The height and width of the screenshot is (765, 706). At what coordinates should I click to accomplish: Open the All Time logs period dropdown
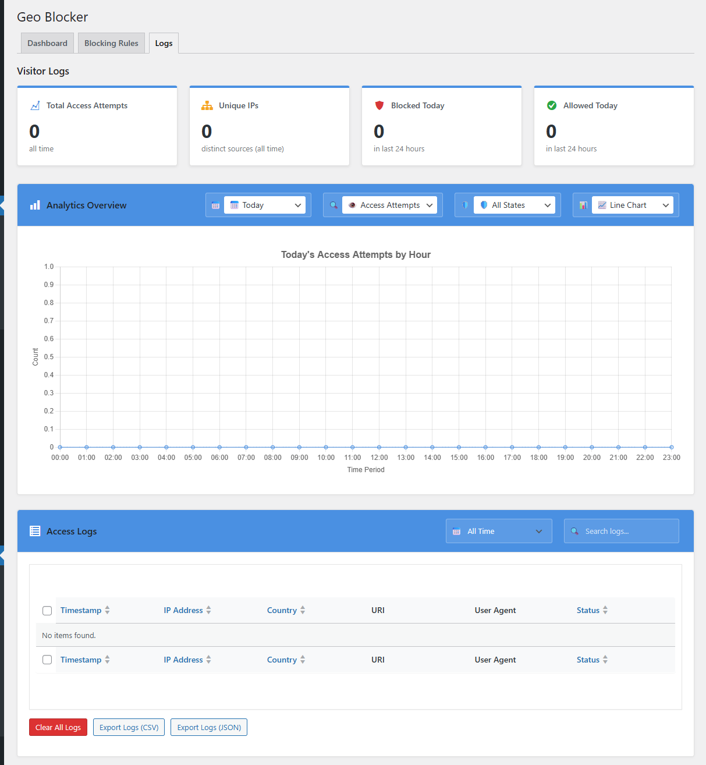click(x=499, y=531)
